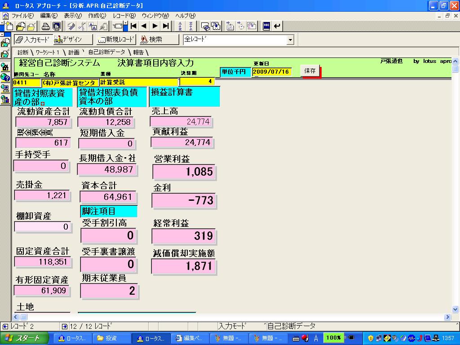460x345 pixels.
Task: Click the Internet help globe sidebar icon
Action: click(5, 78)
